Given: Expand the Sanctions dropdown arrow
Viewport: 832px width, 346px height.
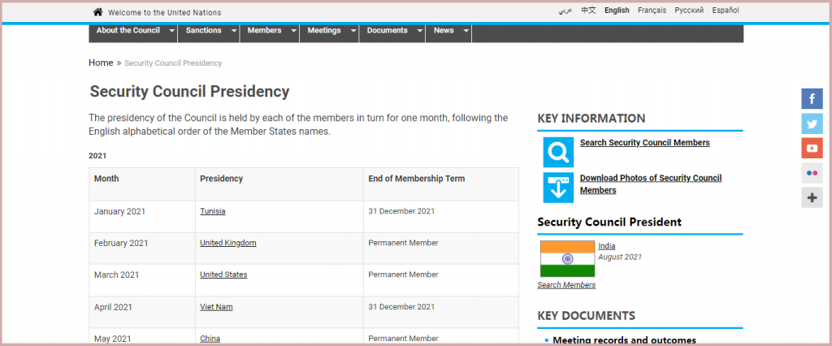Looking at the screenshot, I should click(233, 32).
